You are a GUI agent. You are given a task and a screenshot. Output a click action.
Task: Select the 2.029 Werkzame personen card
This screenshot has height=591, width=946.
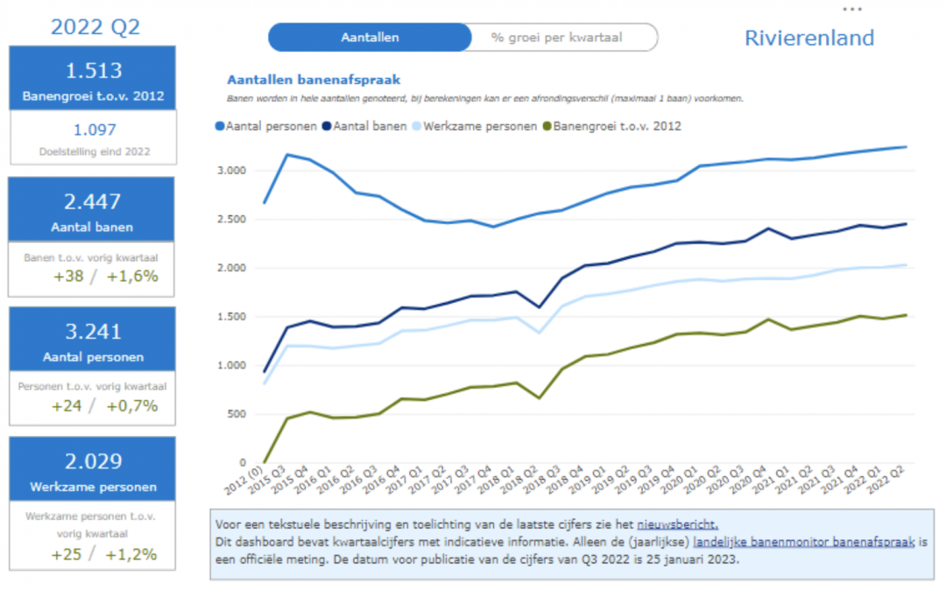tap(92, 469)
